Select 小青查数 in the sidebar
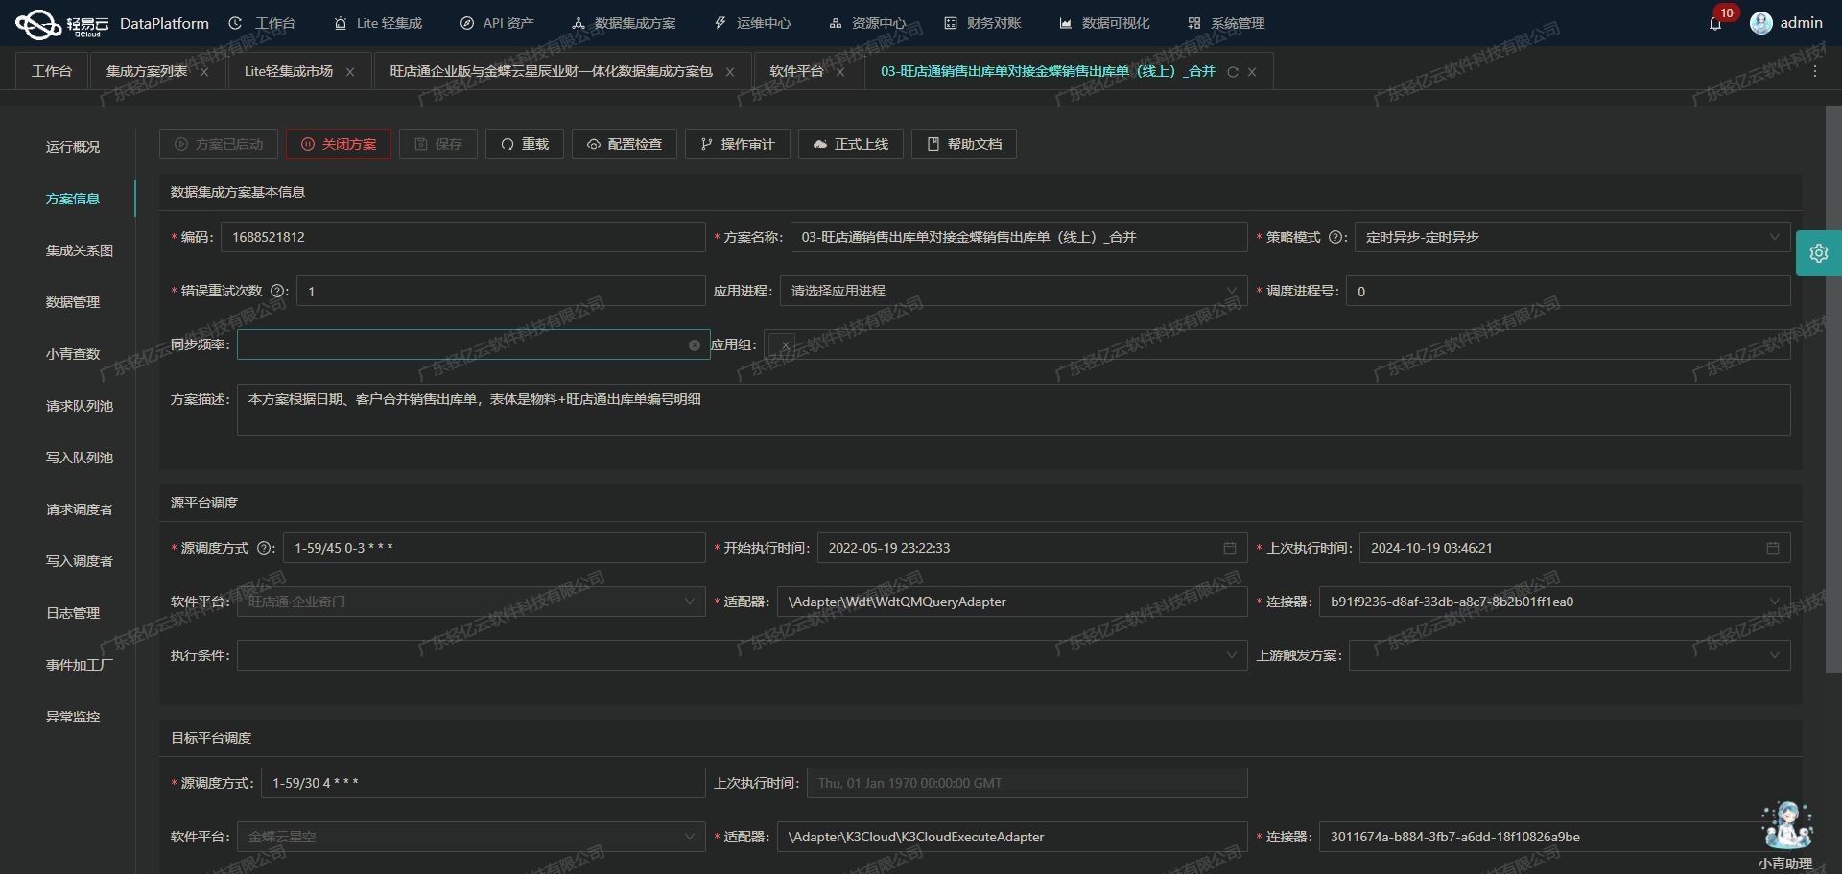 coord(73,354)
